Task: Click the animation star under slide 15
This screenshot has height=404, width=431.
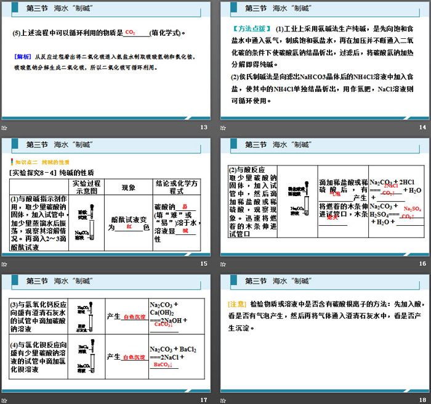Action: 4,264
